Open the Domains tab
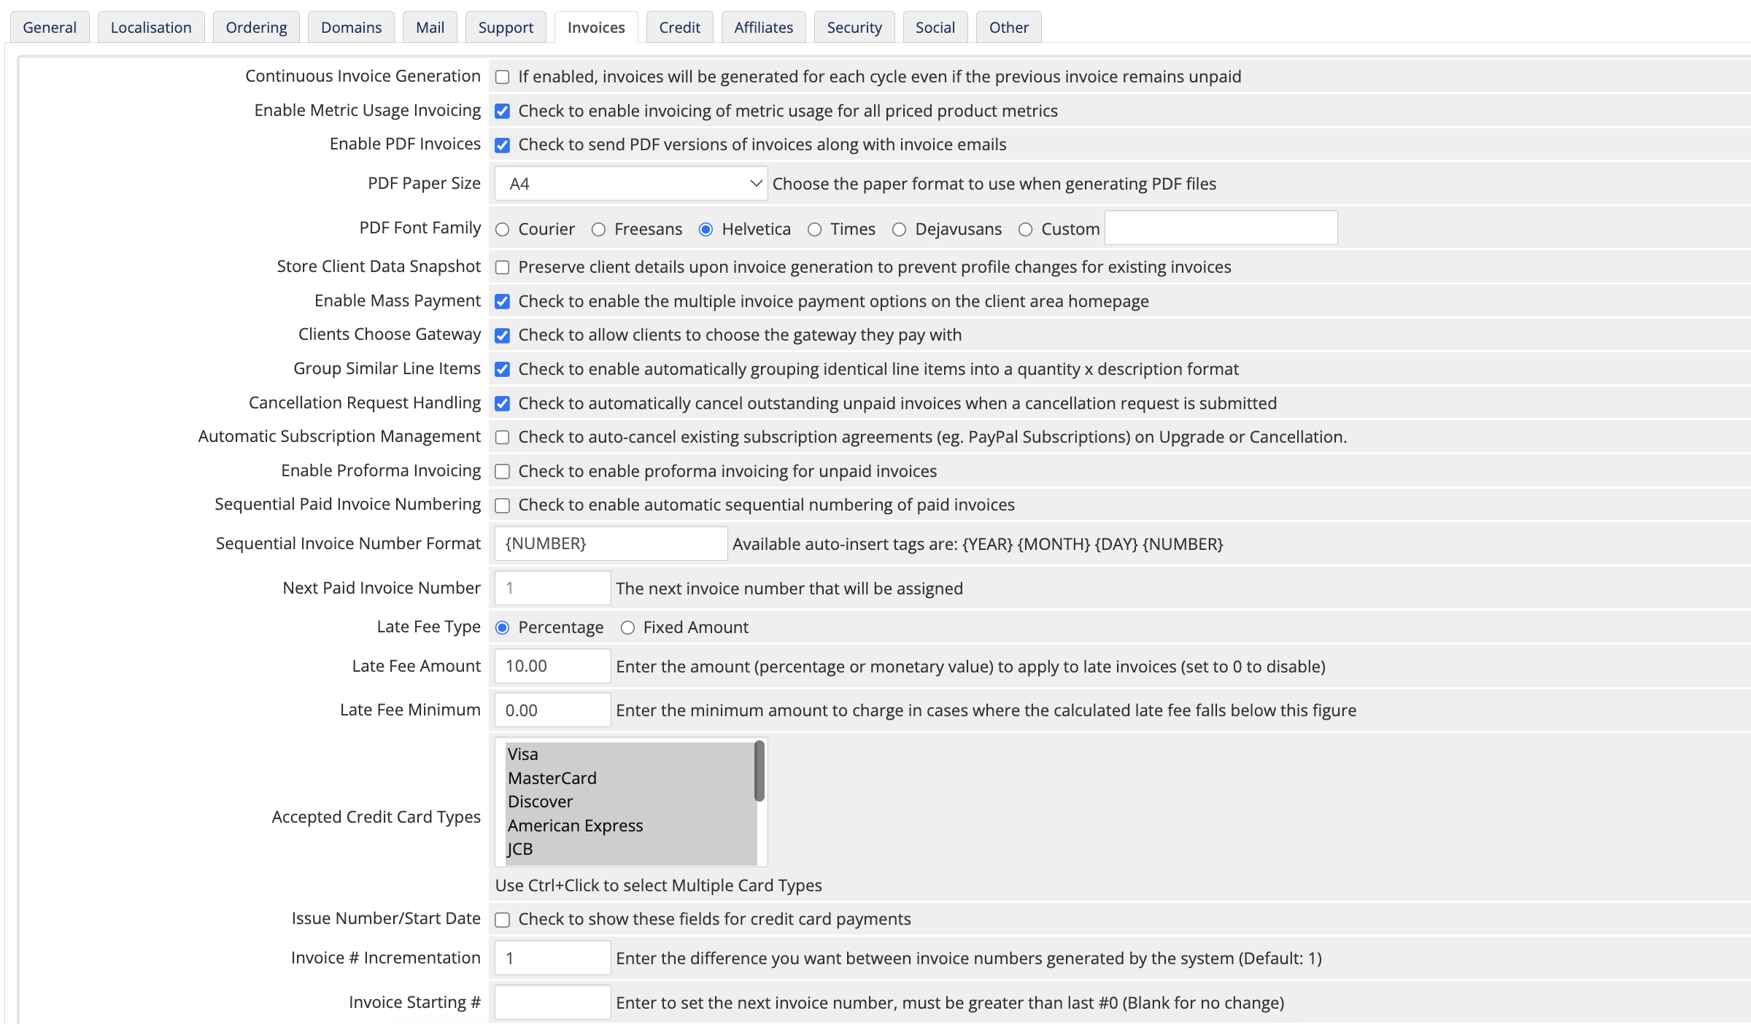 (x=351, y=27)
